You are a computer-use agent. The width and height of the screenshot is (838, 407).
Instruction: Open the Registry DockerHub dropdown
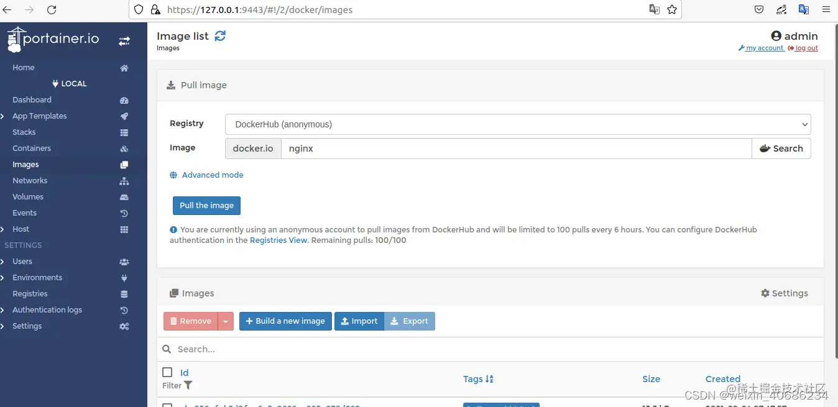coord(518,124)
